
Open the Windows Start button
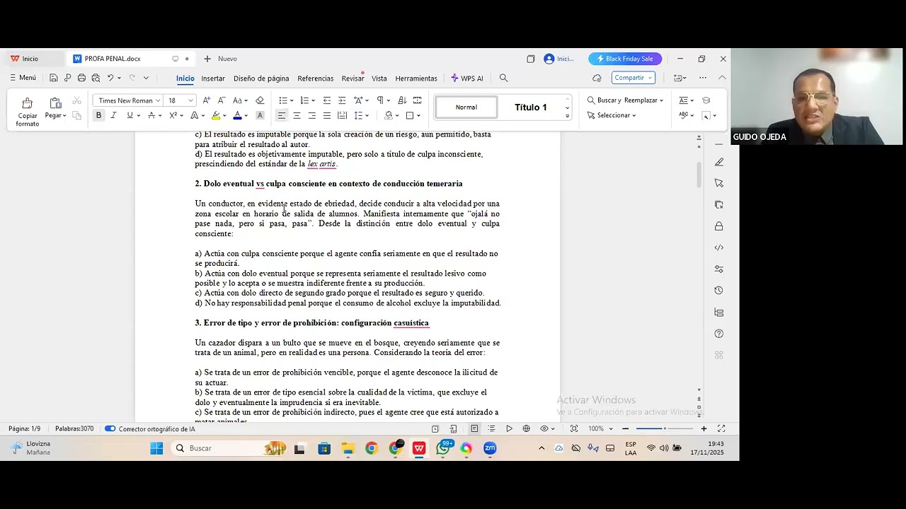156,448
